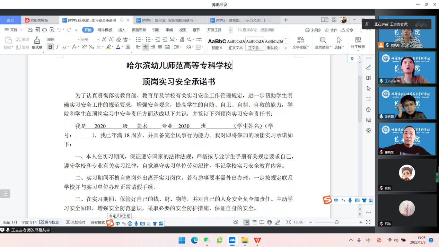Expand the styles gallery arrow
The width and height of the screenshot is (439, 247).
coord(286,48)
